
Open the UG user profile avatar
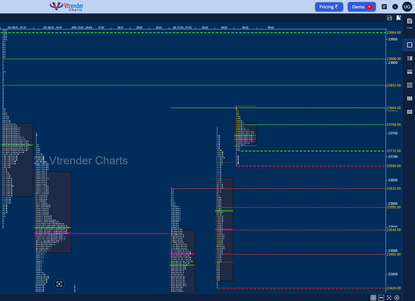coord(407,7)
